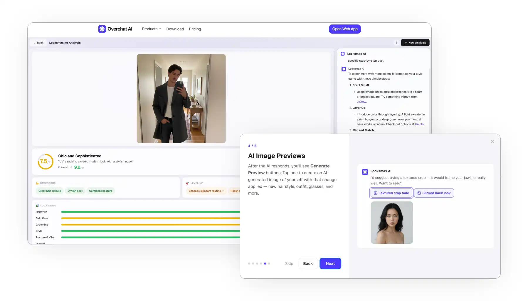528x301 pixels.
Task: Go to the Download menu item
Action: [x=175, y=29]
